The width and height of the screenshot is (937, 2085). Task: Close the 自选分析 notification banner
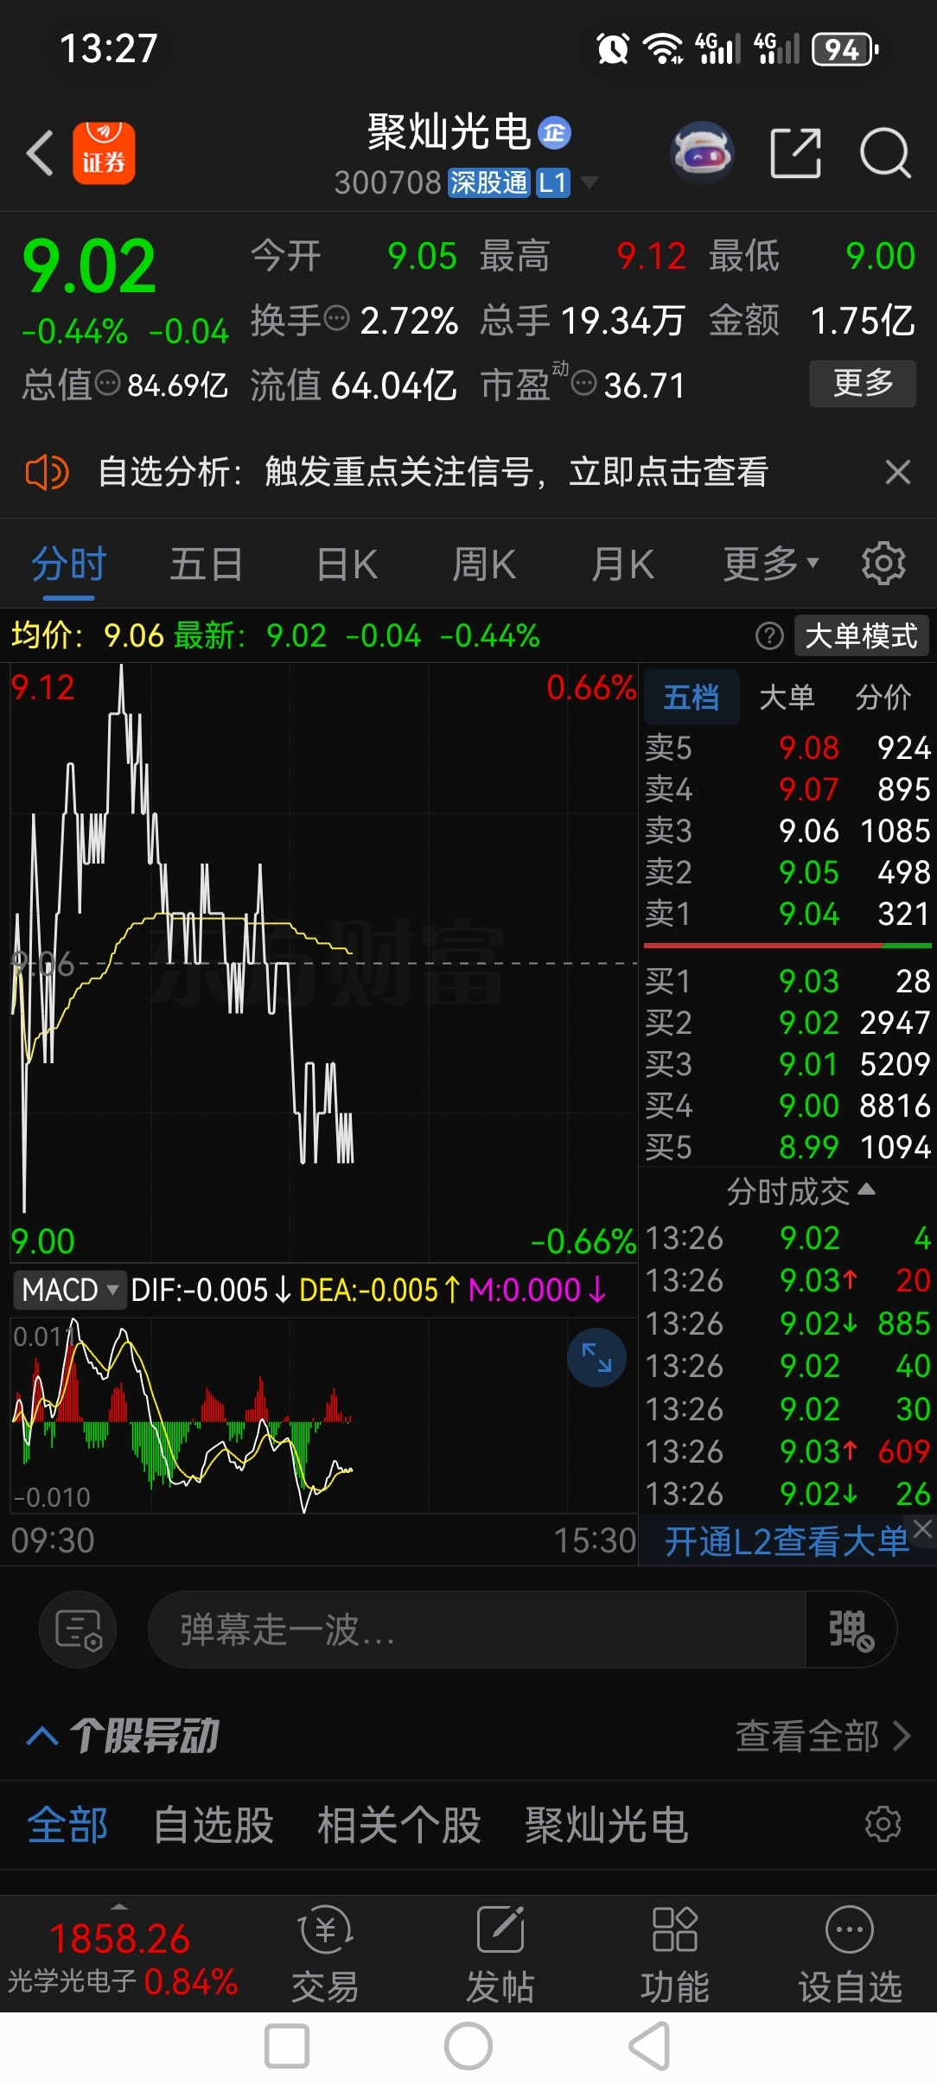pyautogui.click(x=898, y=472)
